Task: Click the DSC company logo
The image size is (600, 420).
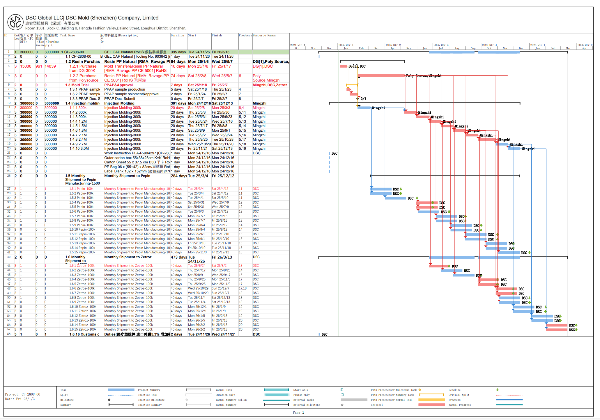Action: click(x=15, y=22)
